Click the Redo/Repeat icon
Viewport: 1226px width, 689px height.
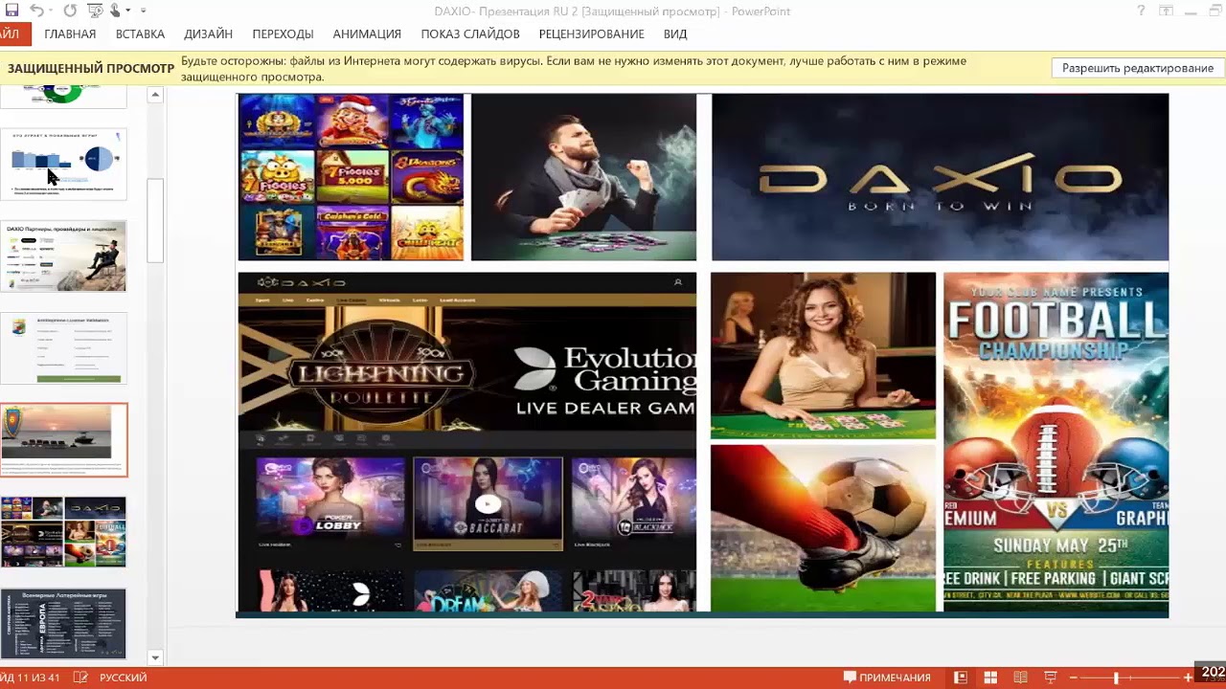tap(70, 11)
